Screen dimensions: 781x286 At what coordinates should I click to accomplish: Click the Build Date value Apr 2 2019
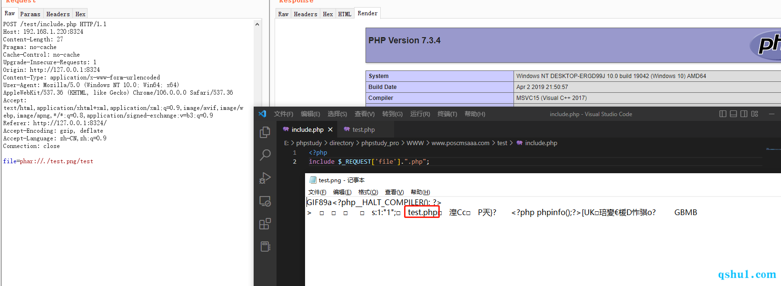click(542, 87)
